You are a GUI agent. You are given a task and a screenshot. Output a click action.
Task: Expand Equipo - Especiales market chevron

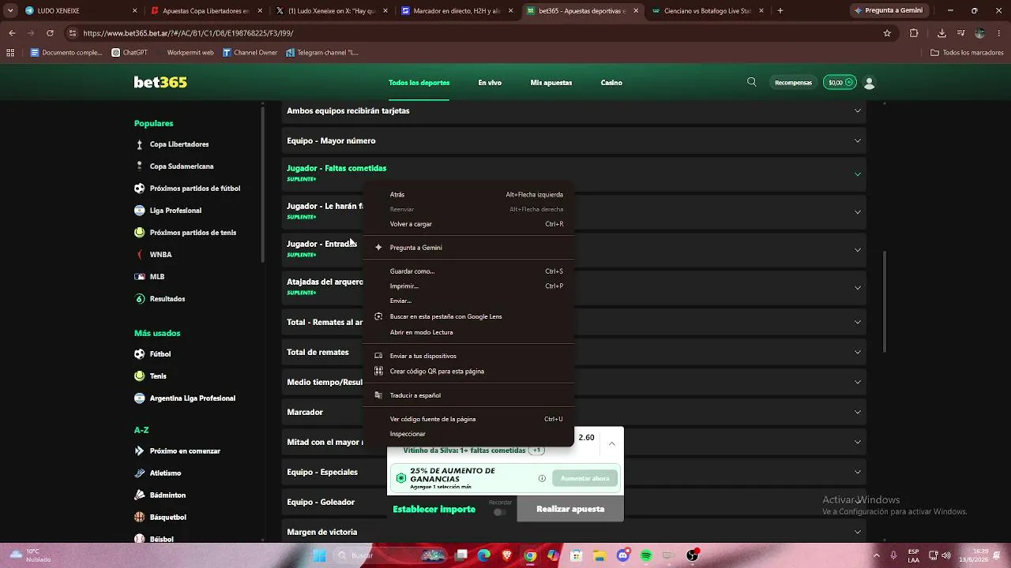coord(858,472)
